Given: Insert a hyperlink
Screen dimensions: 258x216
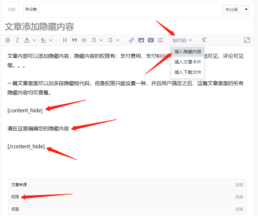Looking at the screenshot, I should click(132, 40).
